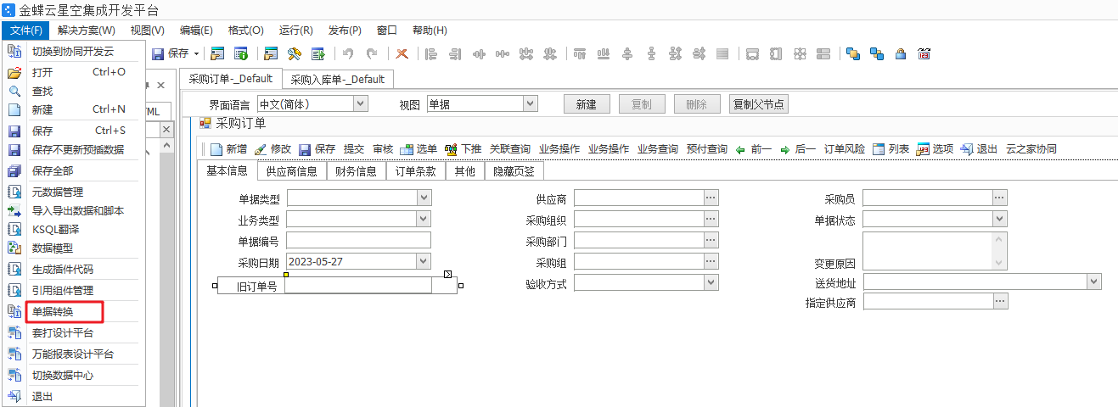The image size is (1118, 407).
Task: Click into the 单据编号 input field
Action: tap(359, 240)
